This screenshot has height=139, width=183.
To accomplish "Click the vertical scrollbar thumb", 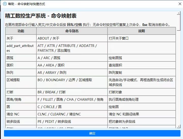I will (179, 23).
